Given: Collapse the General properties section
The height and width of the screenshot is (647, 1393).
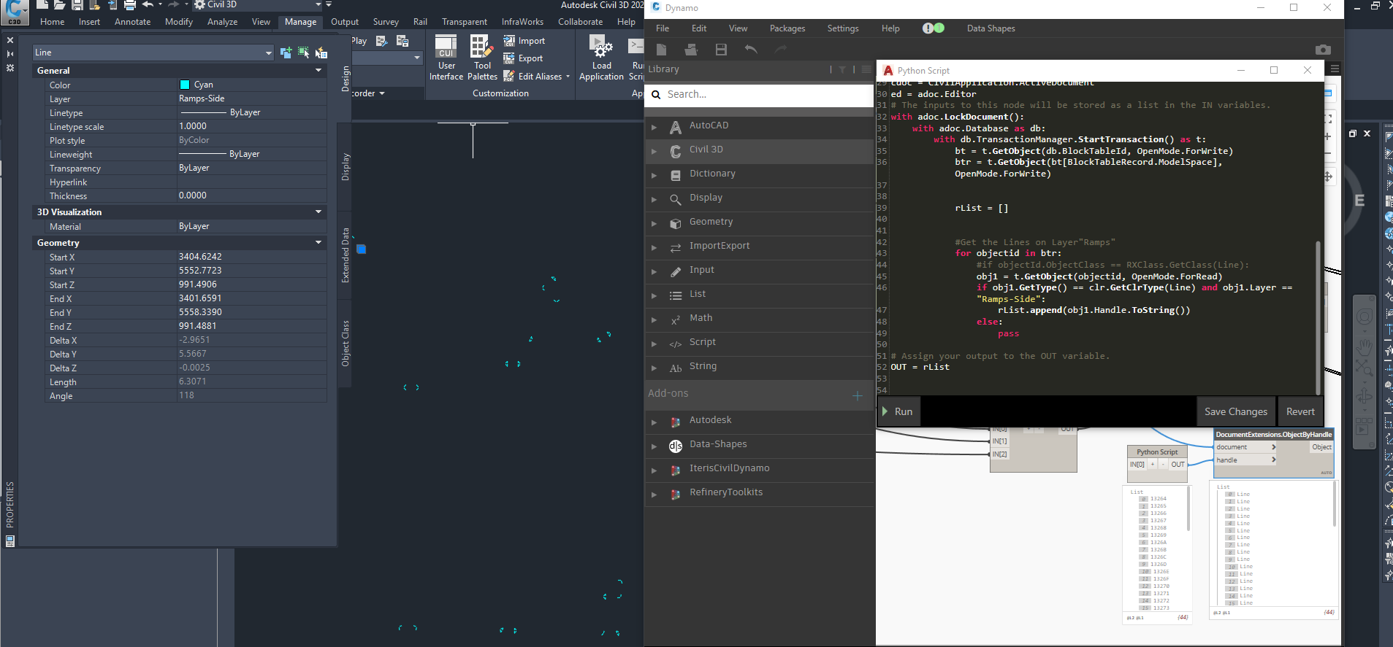Looking at the screenshot, I should pyautogui.click(x=318, y=70).
